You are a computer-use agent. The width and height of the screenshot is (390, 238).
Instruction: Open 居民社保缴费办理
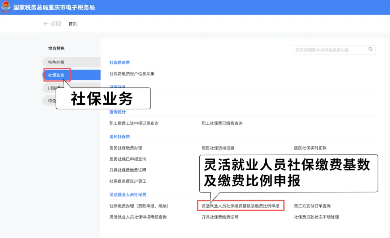[x=126, y=148]
